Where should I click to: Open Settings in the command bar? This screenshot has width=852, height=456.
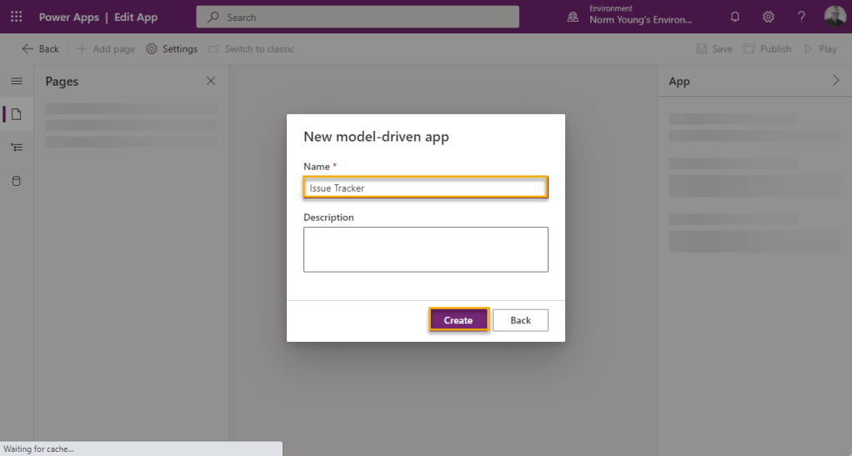pos(172,49)
